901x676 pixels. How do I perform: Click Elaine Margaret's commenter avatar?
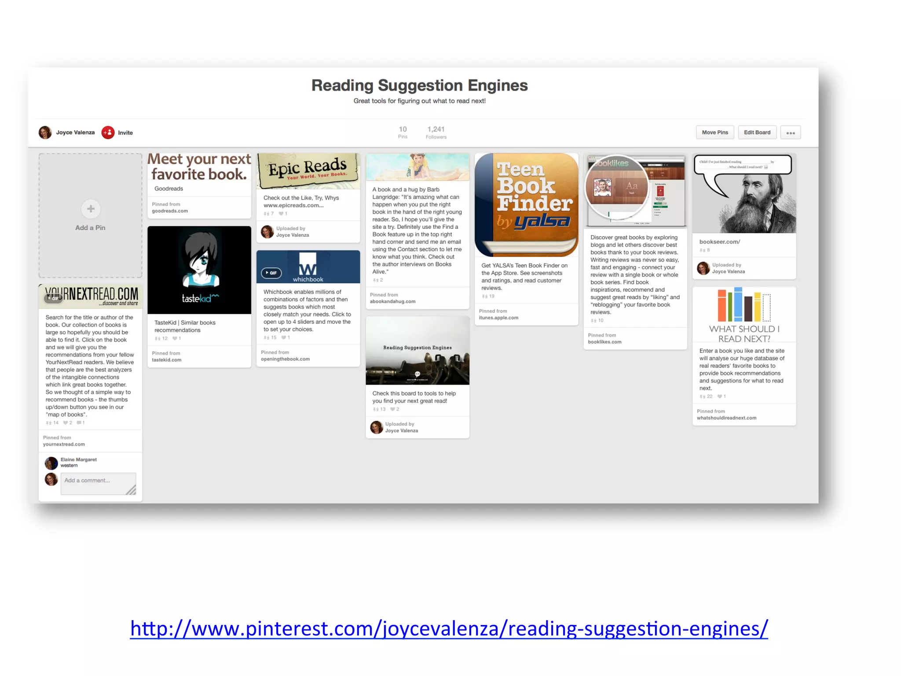pyautogui.click(x=51, y=463)
